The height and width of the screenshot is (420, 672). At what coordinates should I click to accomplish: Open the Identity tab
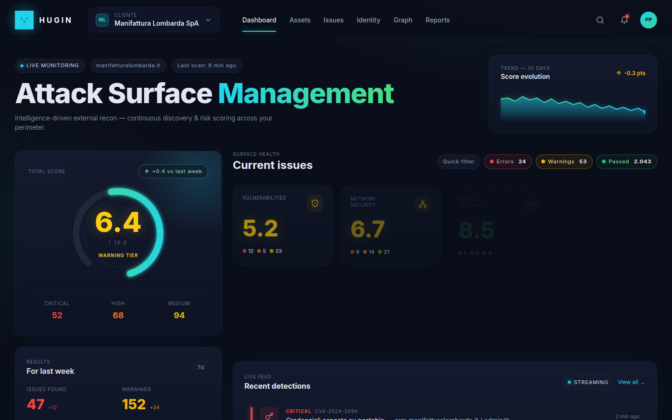369,20
